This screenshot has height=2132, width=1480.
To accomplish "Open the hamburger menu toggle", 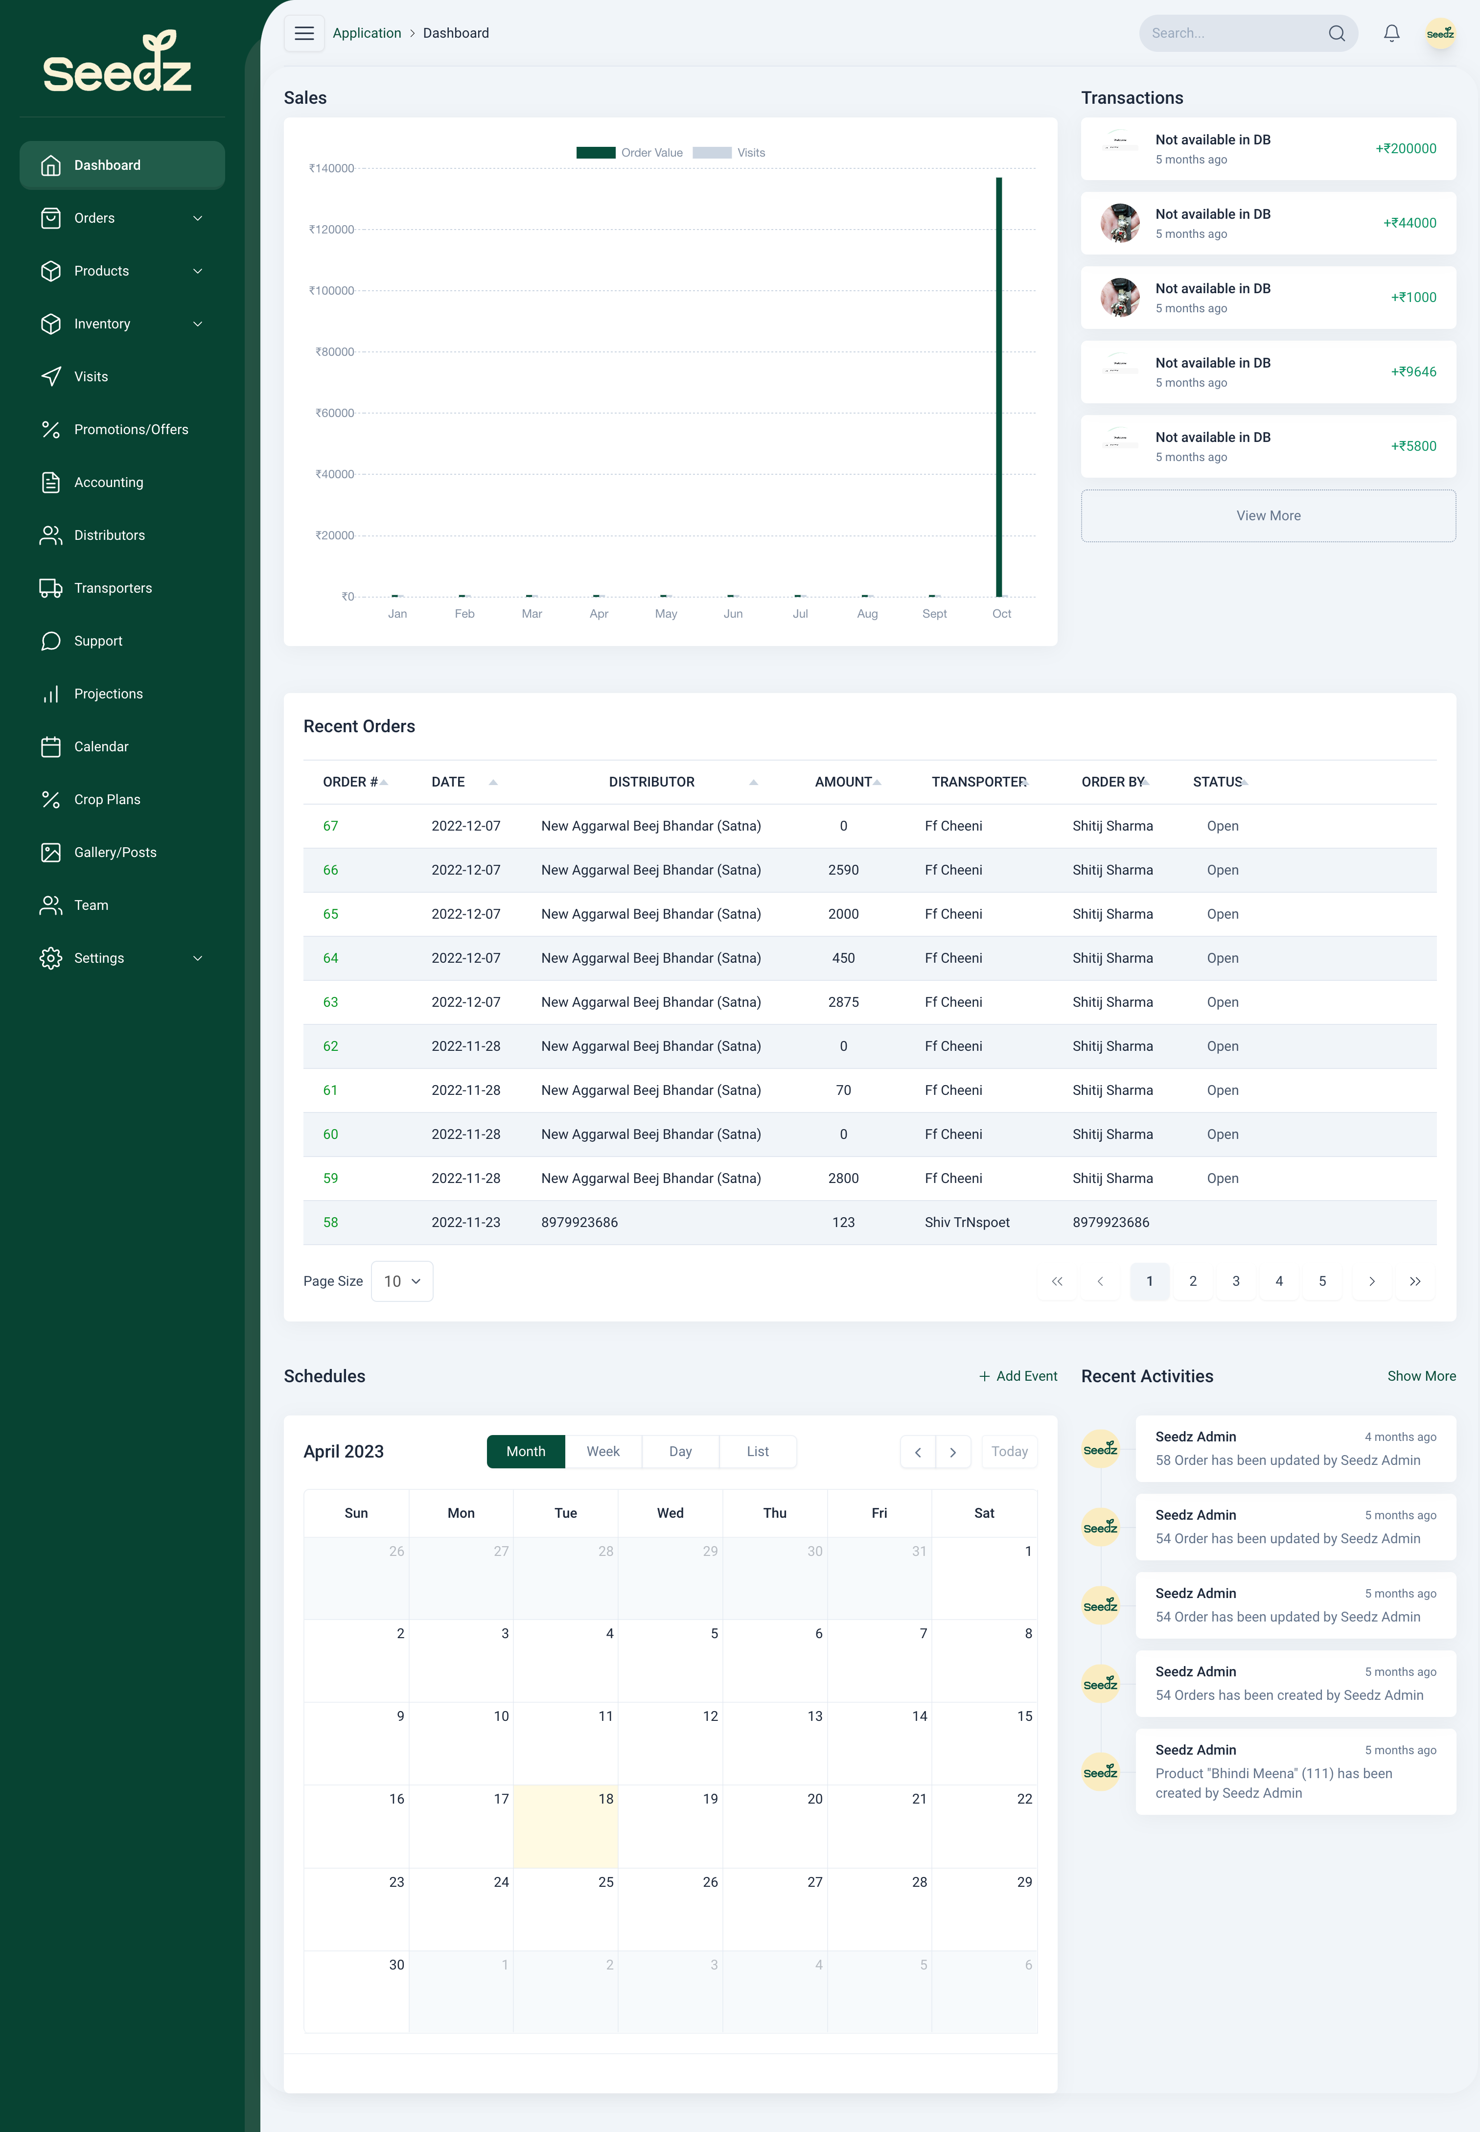I will [304, 33].
